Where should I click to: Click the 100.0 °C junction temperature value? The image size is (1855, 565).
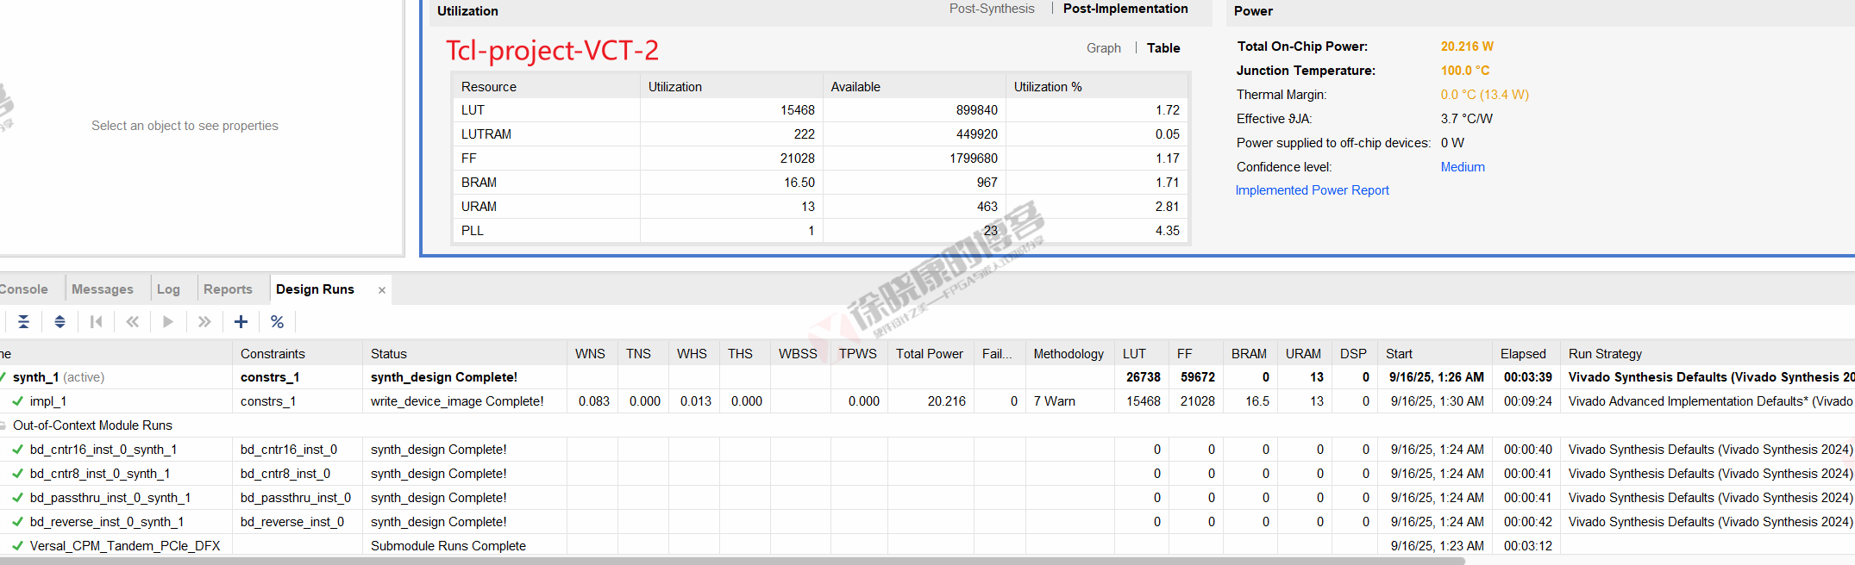(x=1465, y=71)
